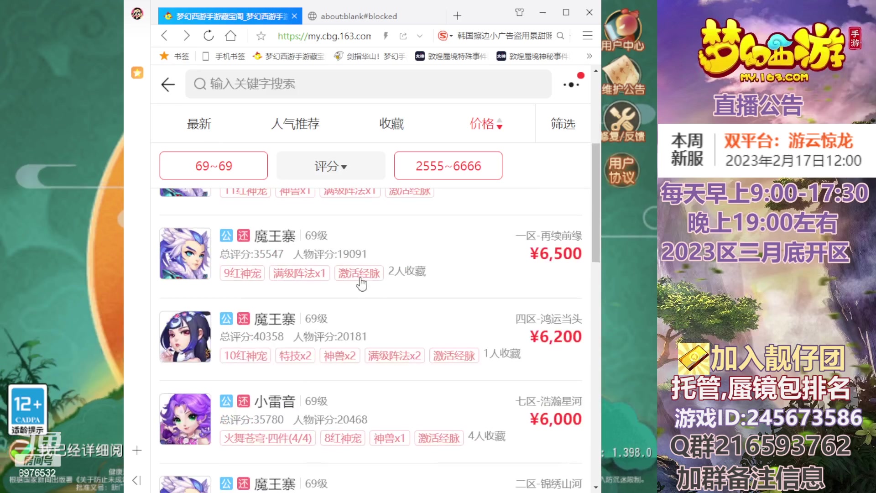Click the 一区-再续前缘 server label
The width and height of the screenshot is (876, 493).
(x=549, y=236)
